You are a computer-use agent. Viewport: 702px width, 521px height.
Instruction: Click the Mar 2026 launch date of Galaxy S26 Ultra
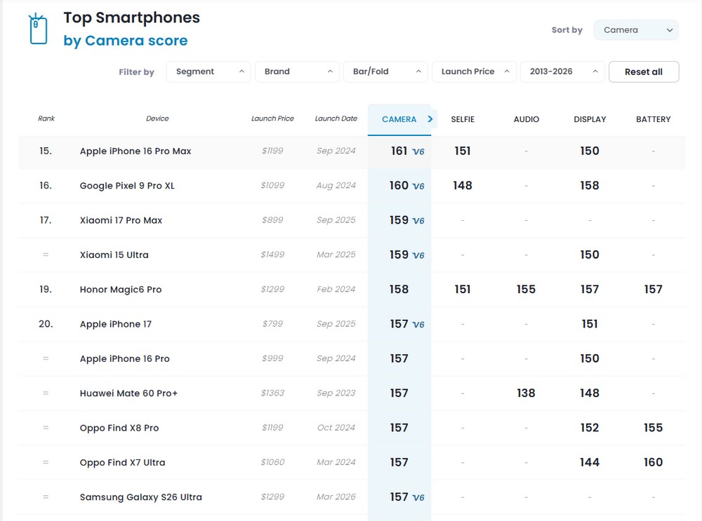(x=336, y=497)
